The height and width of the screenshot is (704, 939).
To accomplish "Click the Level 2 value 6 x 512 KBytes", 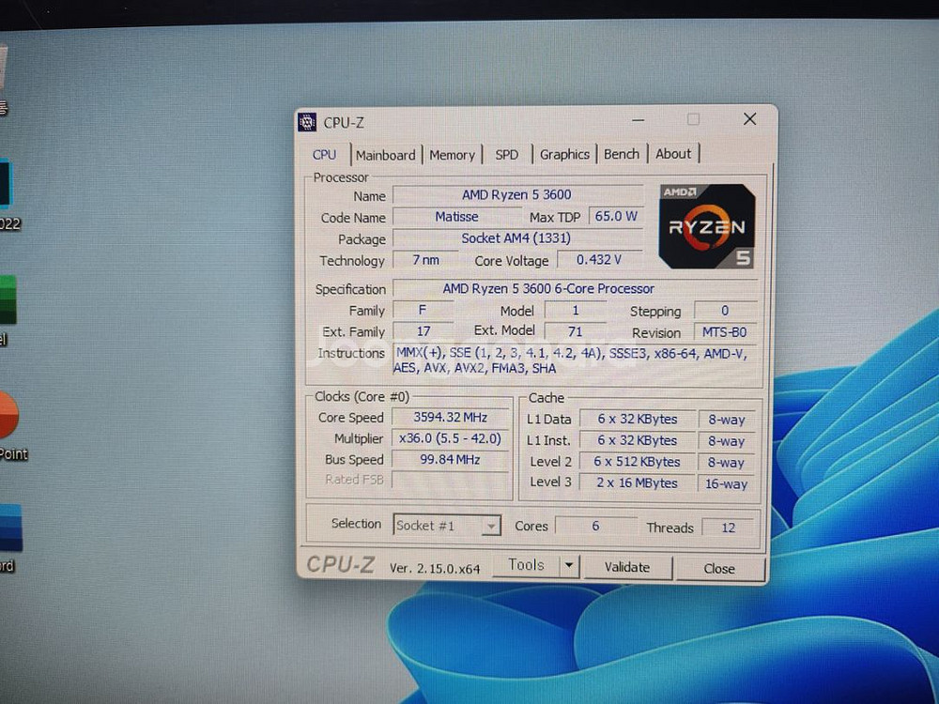I will pos(638,462).
